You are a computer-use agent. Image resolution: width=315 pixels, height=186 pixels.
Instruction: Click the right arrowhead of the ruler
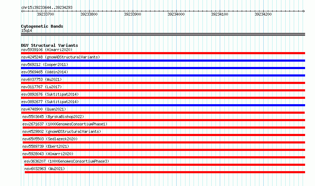[304, 11]
